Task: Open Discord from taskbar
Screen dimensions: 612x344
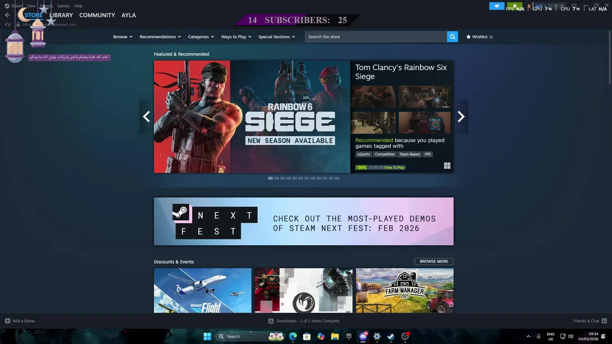Action: click(363, 336)
